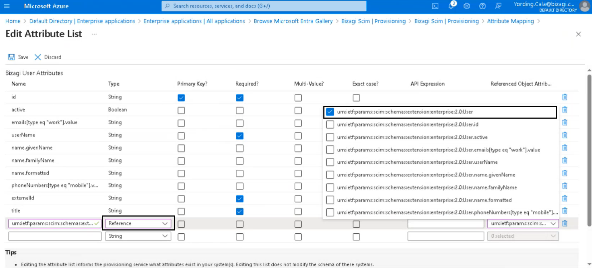The height and width of the screenshot is (268, 592).
Task: Open the Reference type dropdown
Action: [x=138, y=223]
